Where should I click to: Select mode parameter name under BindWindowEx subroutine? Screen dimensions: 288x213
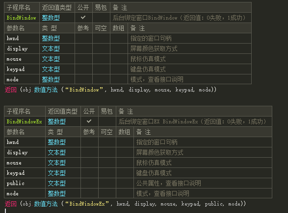pyautogui.click(x=12, y=193)
